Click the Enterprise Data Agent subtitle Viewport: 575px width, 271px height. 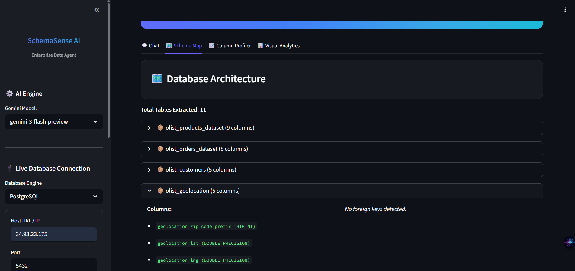[54, 55]
